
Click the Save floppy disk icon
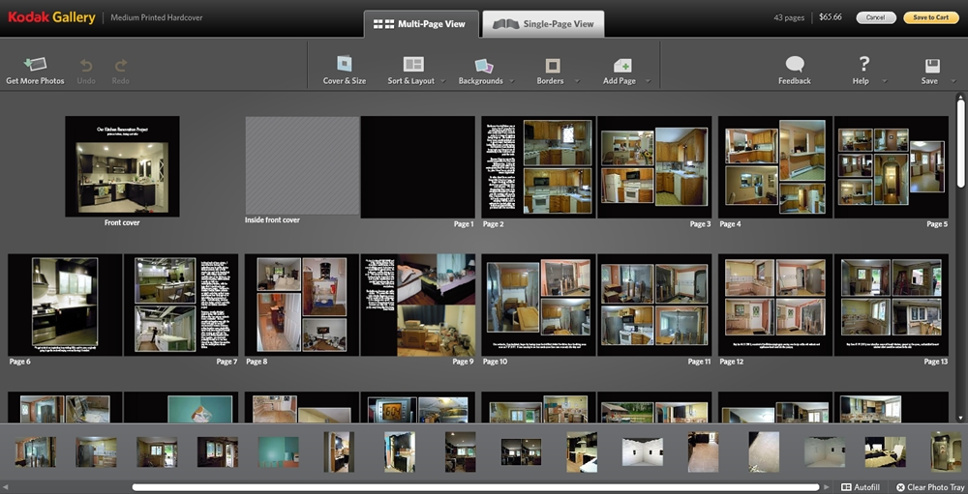[931, 65]
